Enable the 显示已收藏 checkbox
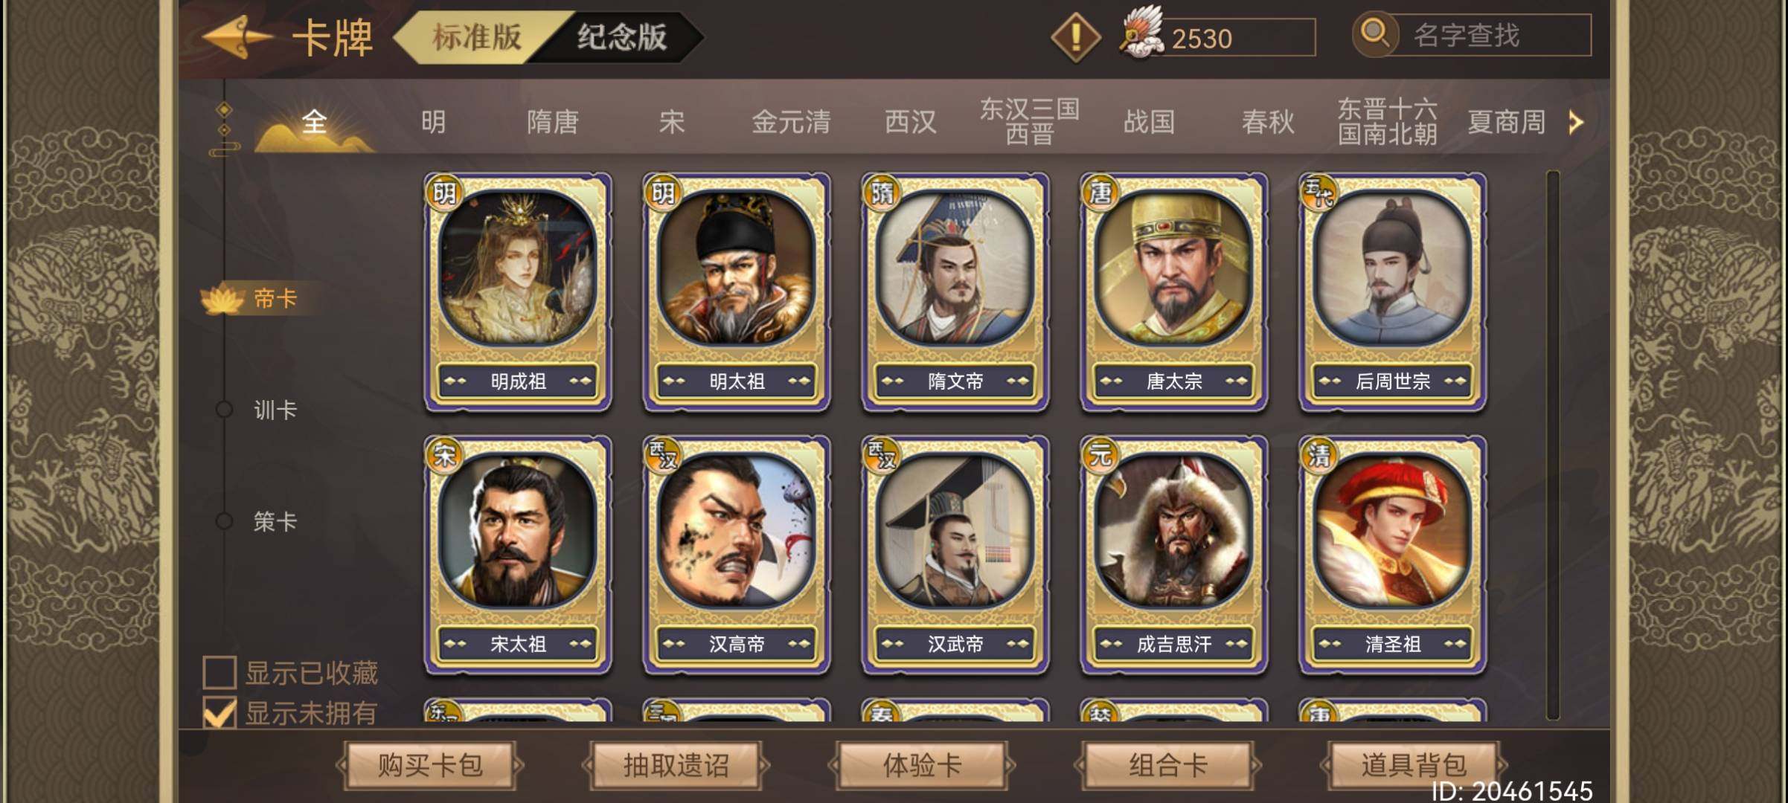 click(220, 672)
